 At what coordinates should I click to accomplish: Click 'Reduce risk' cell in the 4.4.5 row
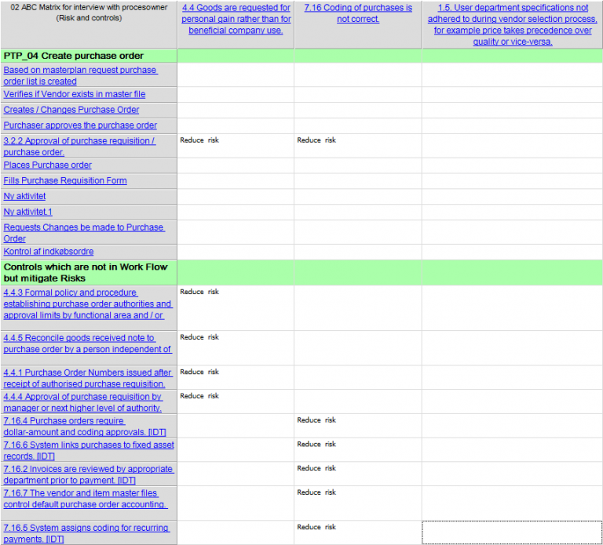click(236, 348)
